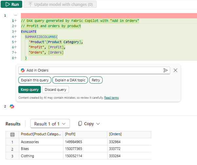Select Explain a DAX topic suggestion
Screen dimensions: 197x165
click(70, 80)
